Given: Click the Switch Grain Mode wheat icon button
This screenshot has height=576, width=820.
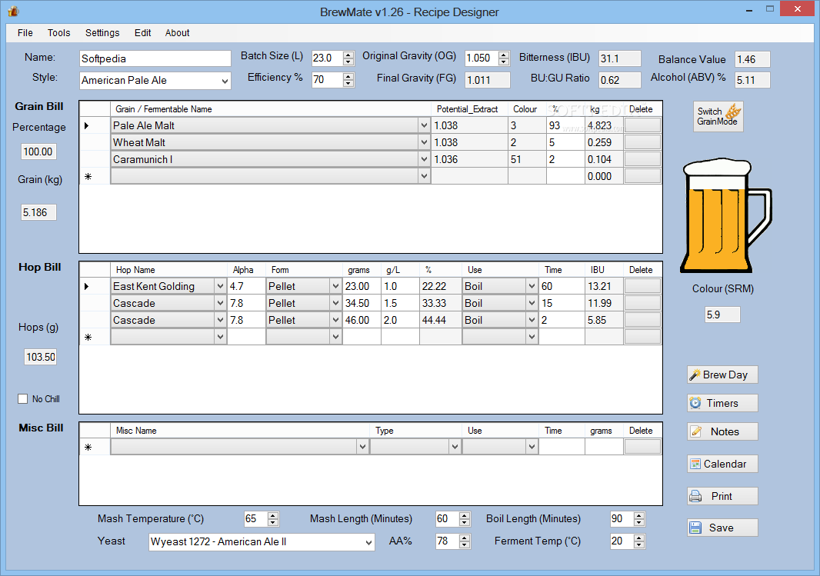Looking at the screenshot, I should tap(718, 116).
